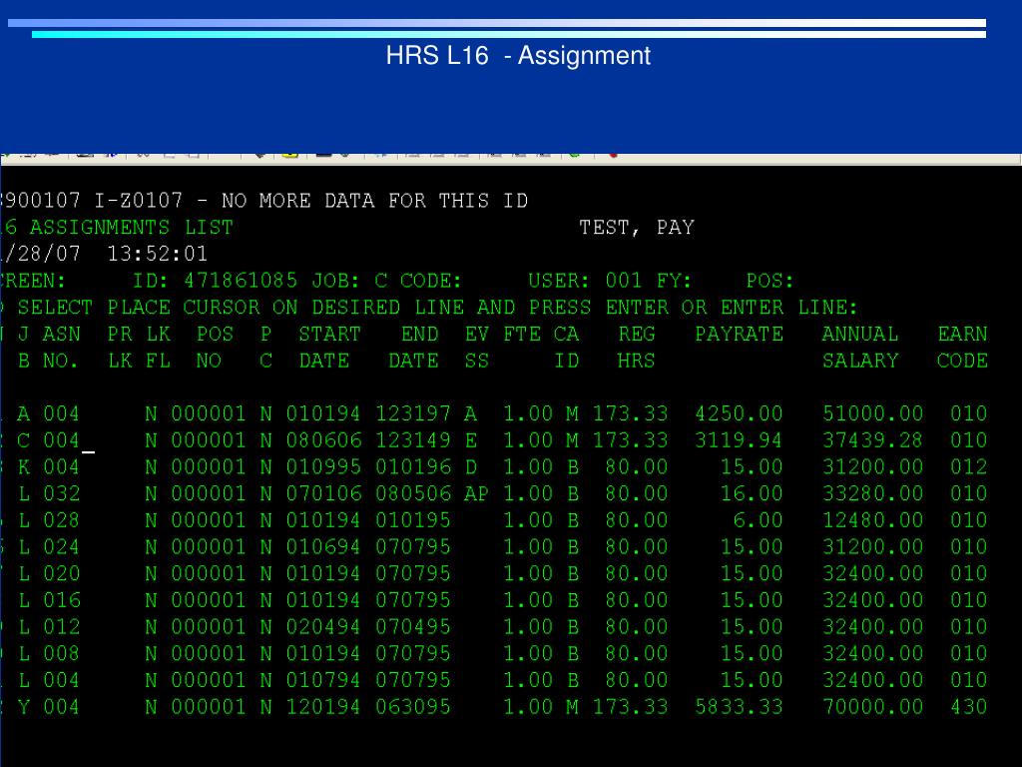Screen dimensions: 1022x767
Task: Click the FTE column header
Action: point(521,334)
